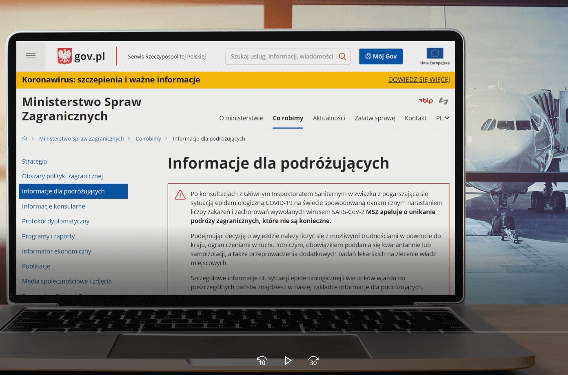568x375 pixels.
Task: Switch to the Aktualności tab
Action: 328,118
